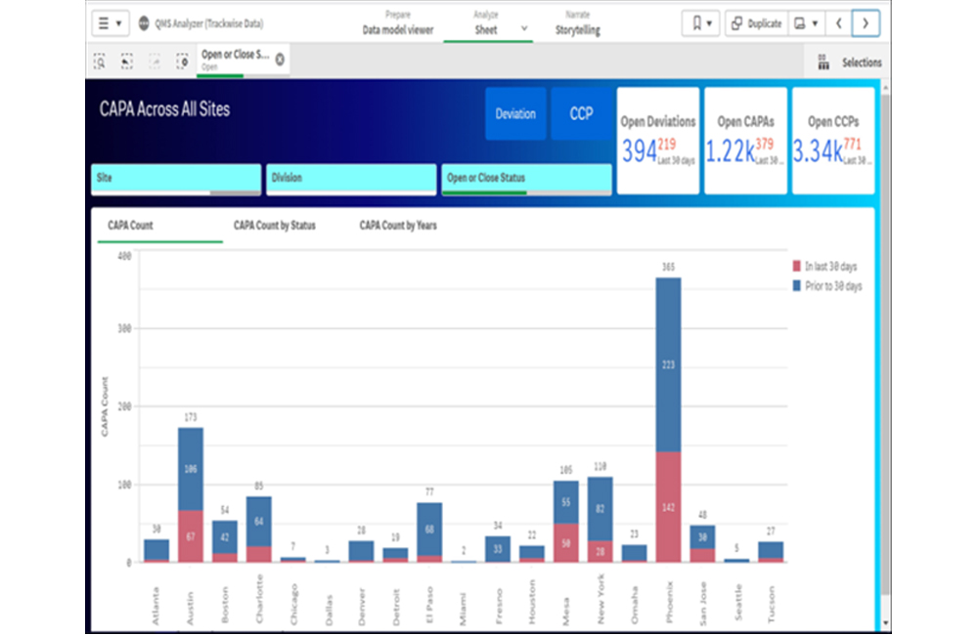
Task: Activate the smart search icon
Action: 100,62
